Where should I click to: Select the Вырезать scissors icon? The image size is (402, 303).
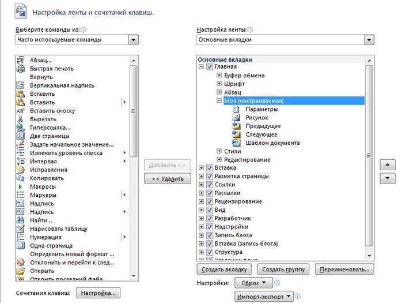click(x=20, y=119)
